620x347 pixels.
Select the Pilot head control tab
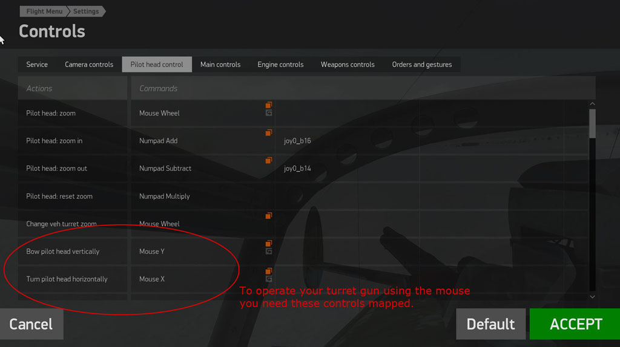click(157, 64)
